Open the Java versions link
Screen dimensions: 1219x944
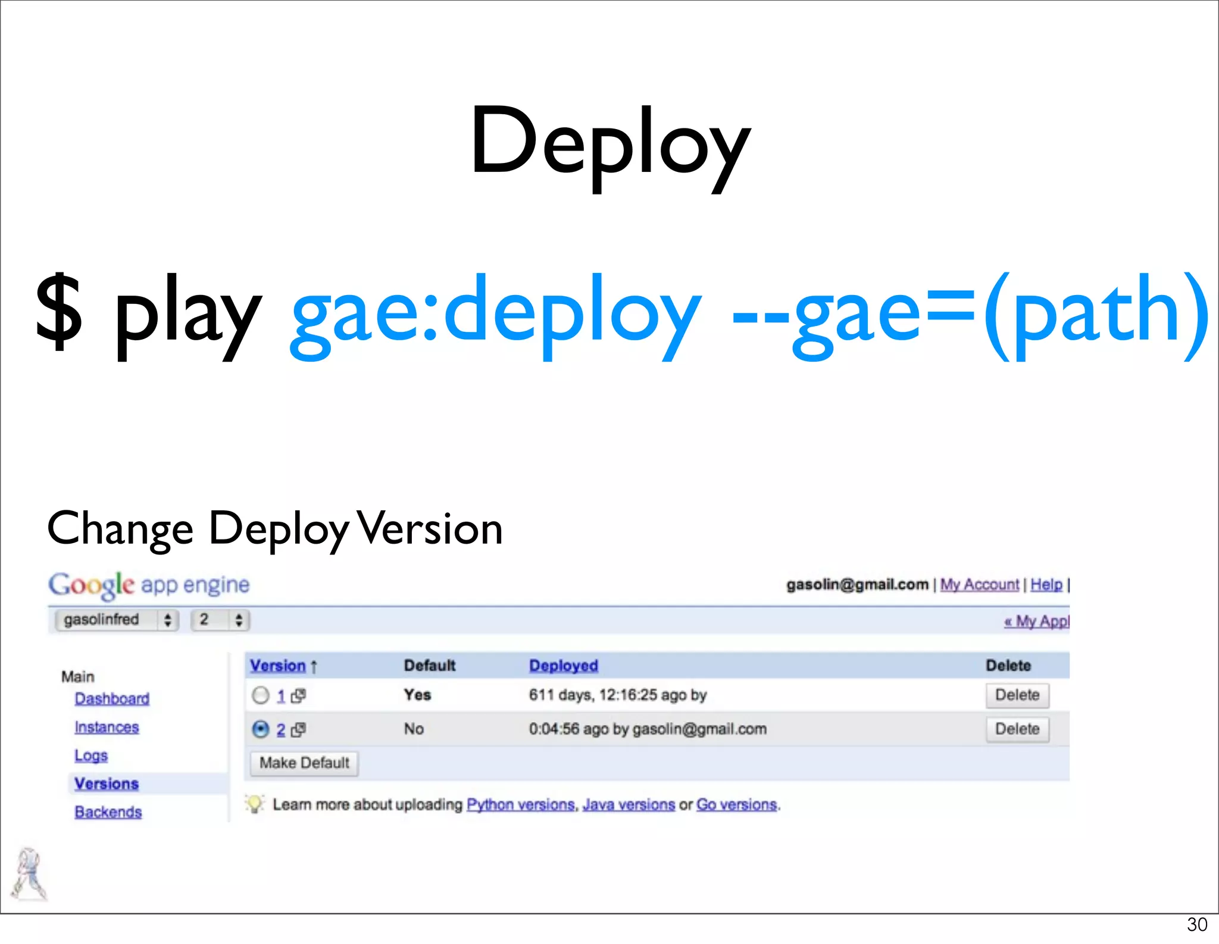click(x=629, y=804)
